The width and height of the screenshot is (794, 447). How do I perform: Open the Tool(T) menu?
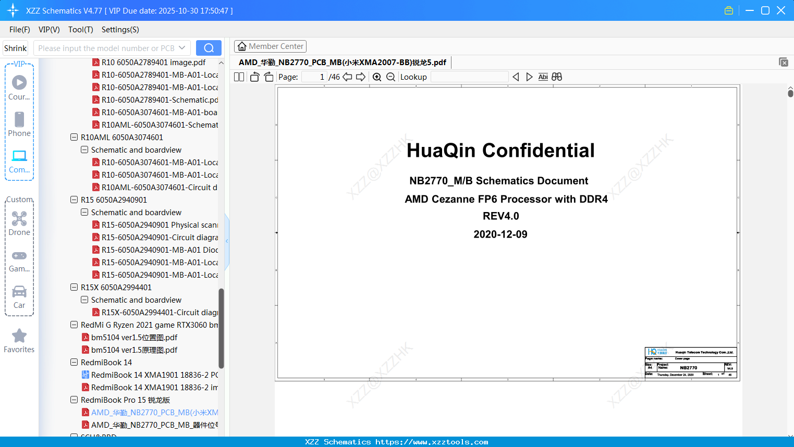pos(81,30)
